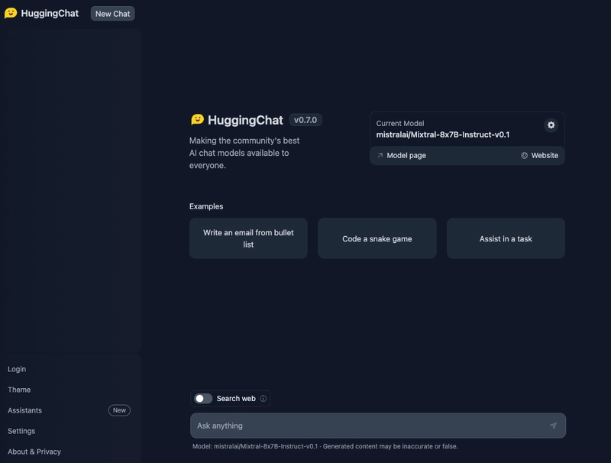Click the Code a snake game example
This screenshot has height=463, width=611.
[x=378, y=238]
